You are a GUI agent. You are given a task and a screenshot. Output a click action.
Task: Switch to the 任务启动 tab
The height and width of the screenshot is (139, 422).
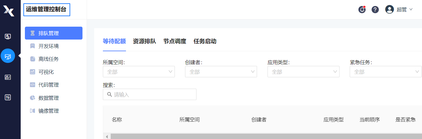(205, 41)
